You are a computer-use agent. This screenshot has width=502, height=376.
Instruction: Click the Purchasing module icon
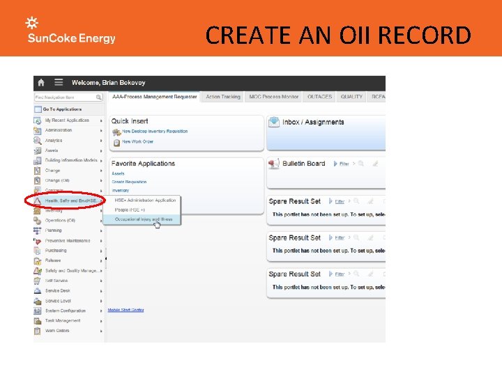tap(38, 251)
